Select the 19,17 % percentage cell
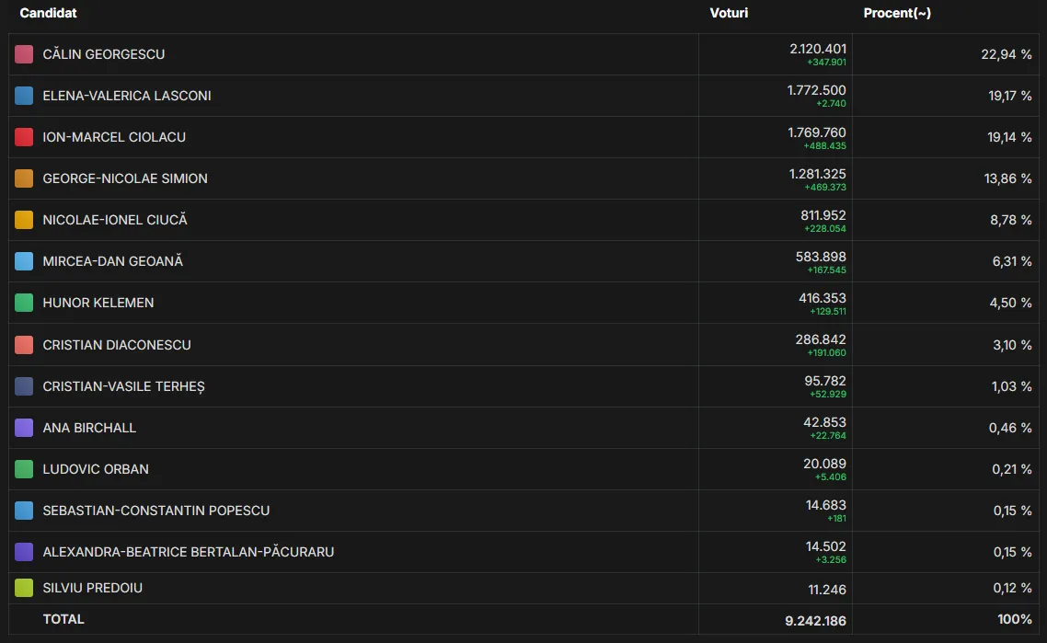Screen dimensions: 1047x643 1009,96
